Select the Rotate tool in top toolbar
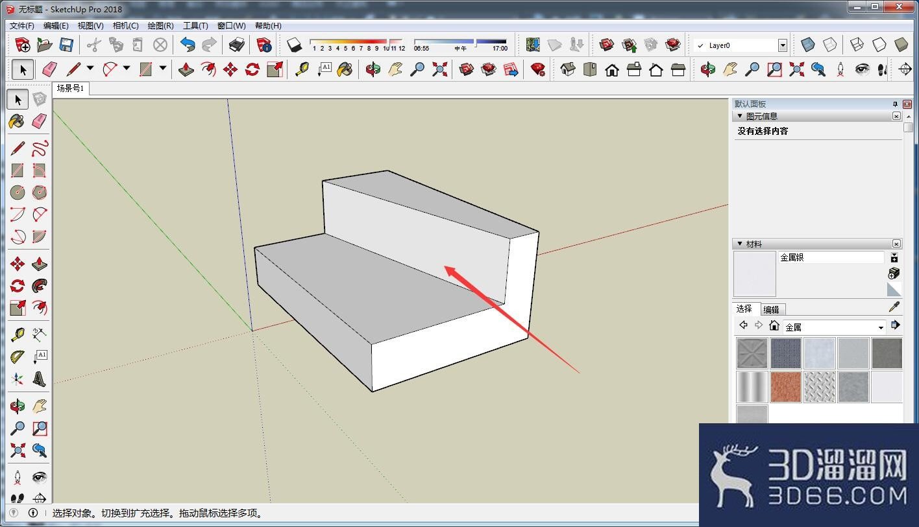Viewport: 919px width, 527px height. [252, 69]
